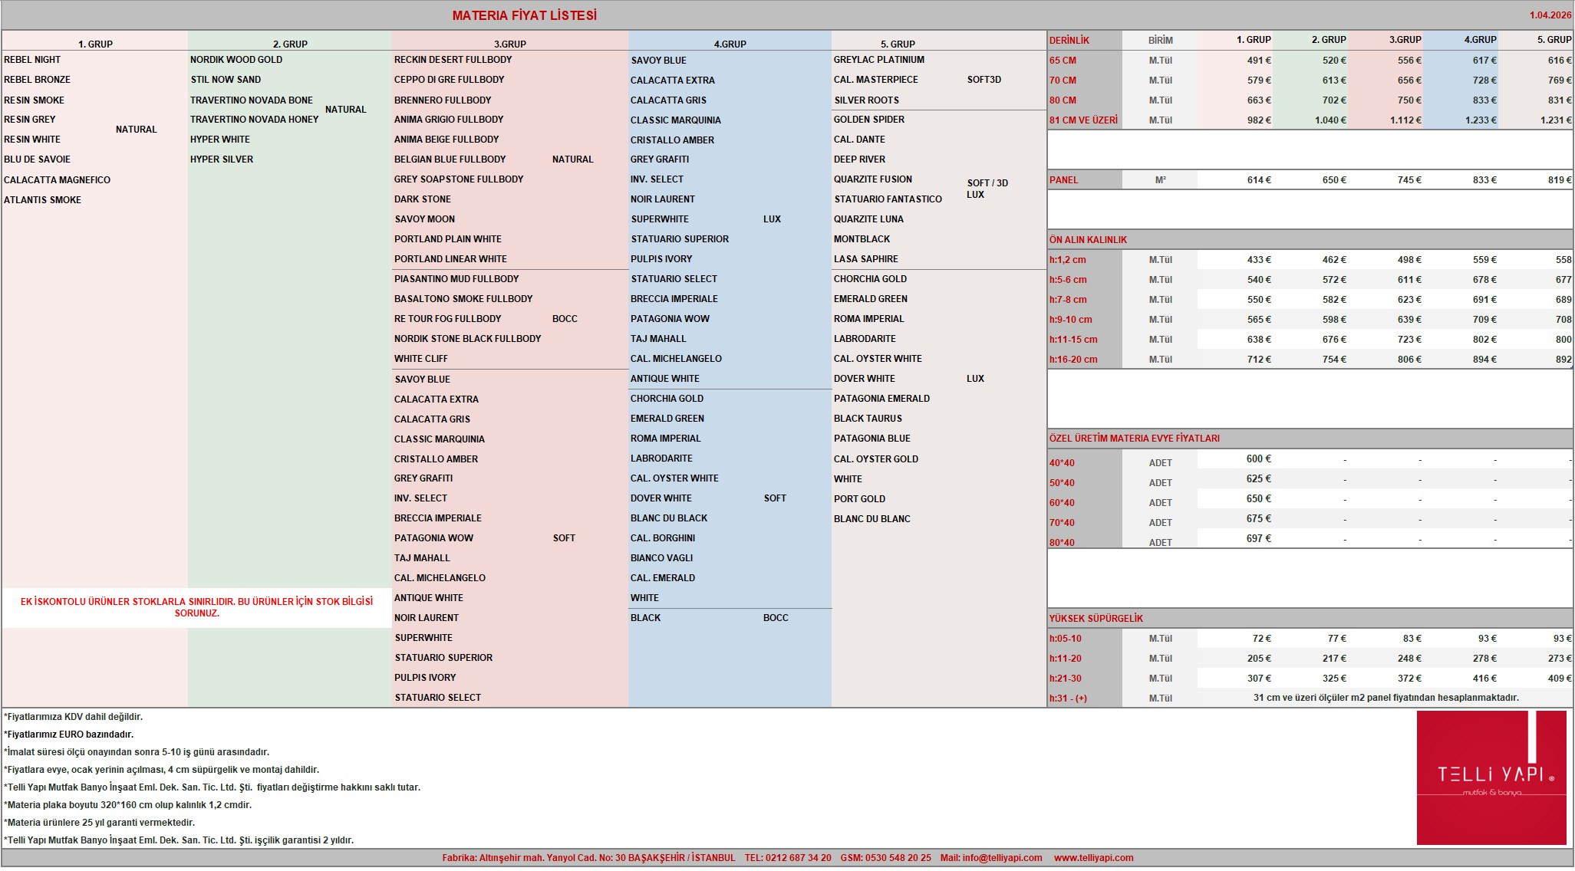Click the ÖN ALIN KALINLIK section header

pos(1088,240)
